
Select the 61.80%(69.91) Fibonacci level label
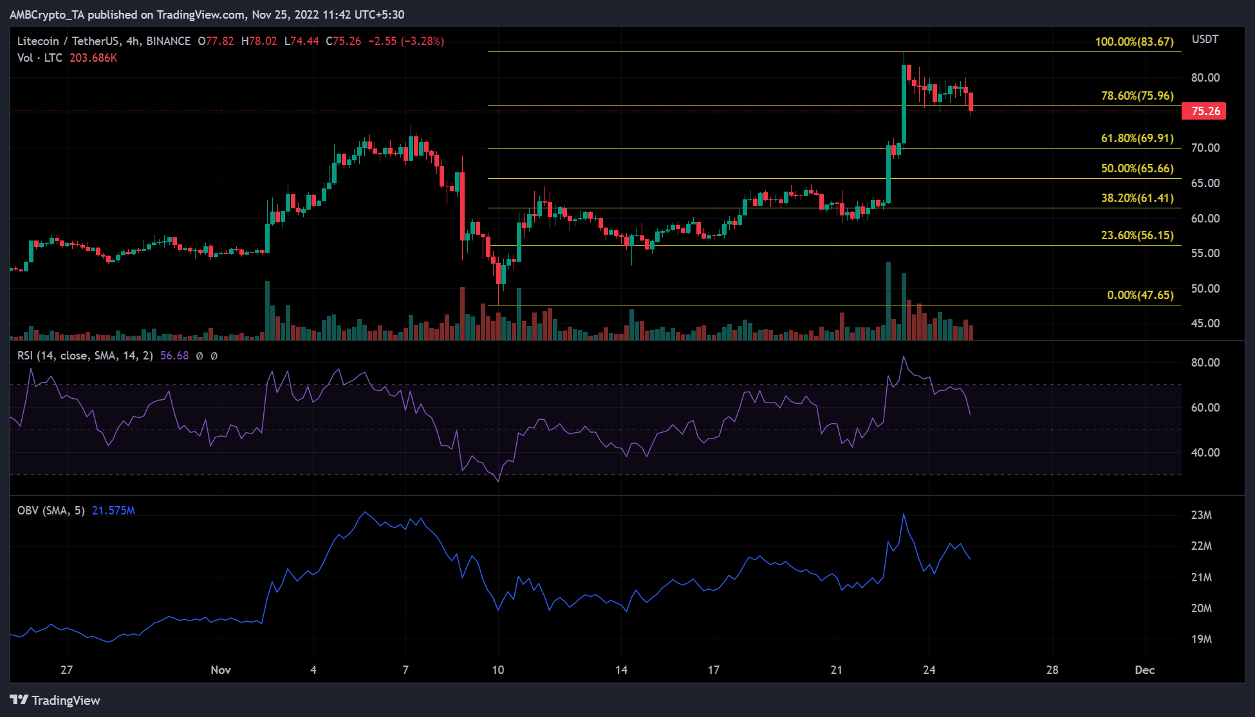tap(1137, 138)
